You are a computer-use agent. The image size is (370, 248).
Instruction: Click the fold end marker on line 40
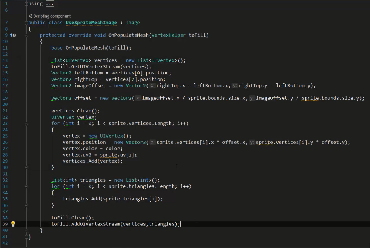(x=27, y=231)
